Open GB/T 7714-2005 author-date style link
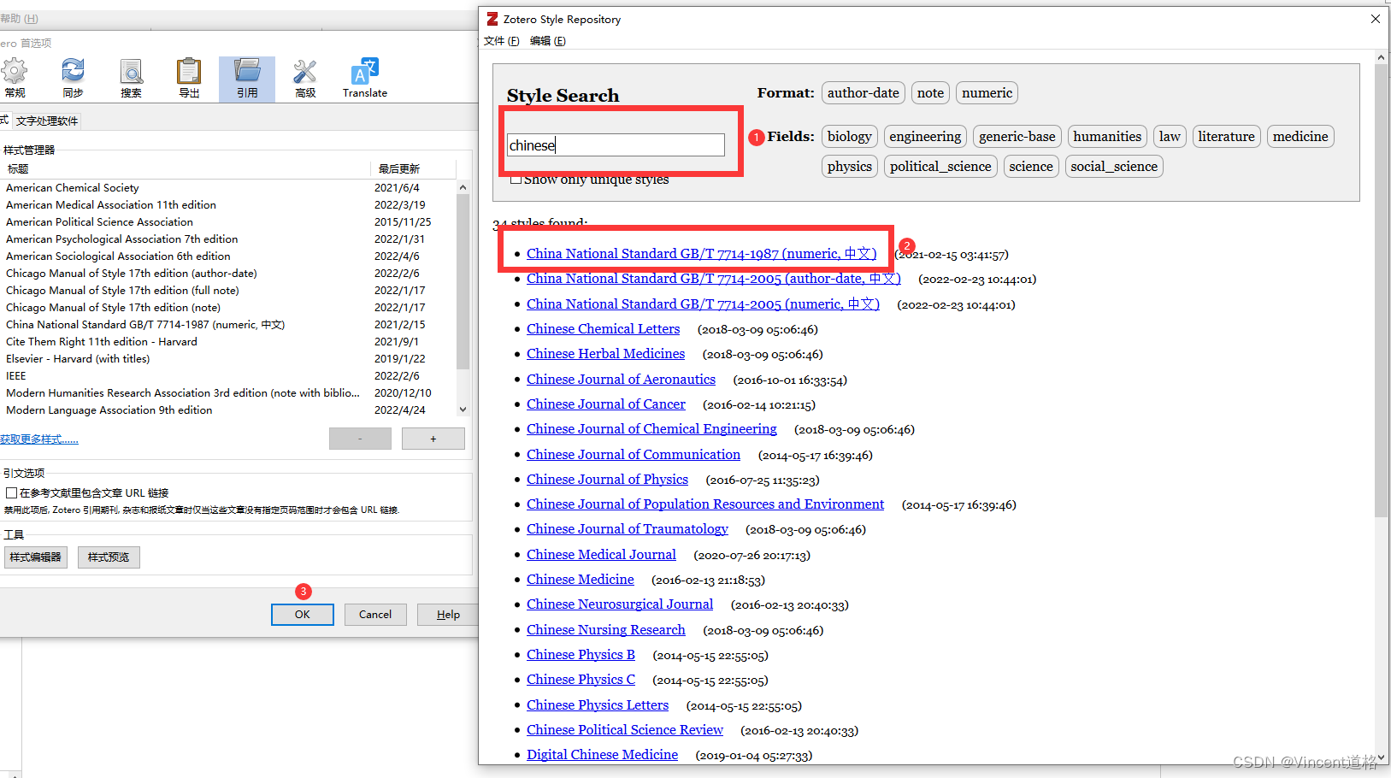1391x778 pixels. 713,279
